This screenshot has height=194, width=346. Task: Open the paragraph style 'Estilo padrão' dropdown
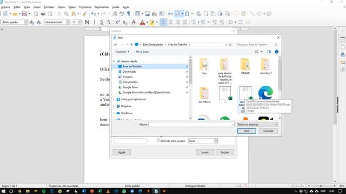pos(25,22)
